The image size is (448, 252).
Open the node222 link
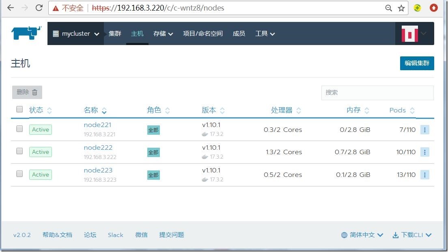(x=98, y=147)
